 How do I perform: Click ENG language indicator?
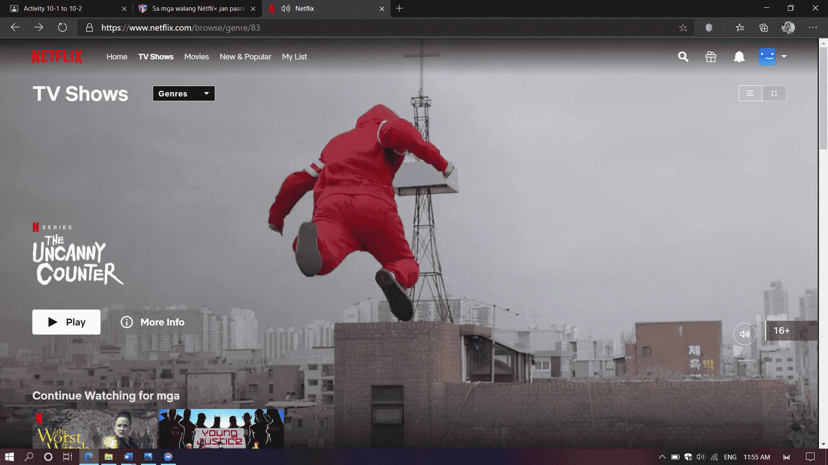[x=730, y=457]
